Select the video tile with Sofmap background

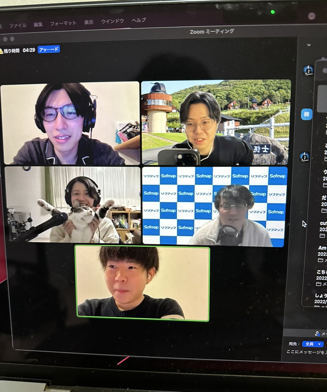coord(214,206)
